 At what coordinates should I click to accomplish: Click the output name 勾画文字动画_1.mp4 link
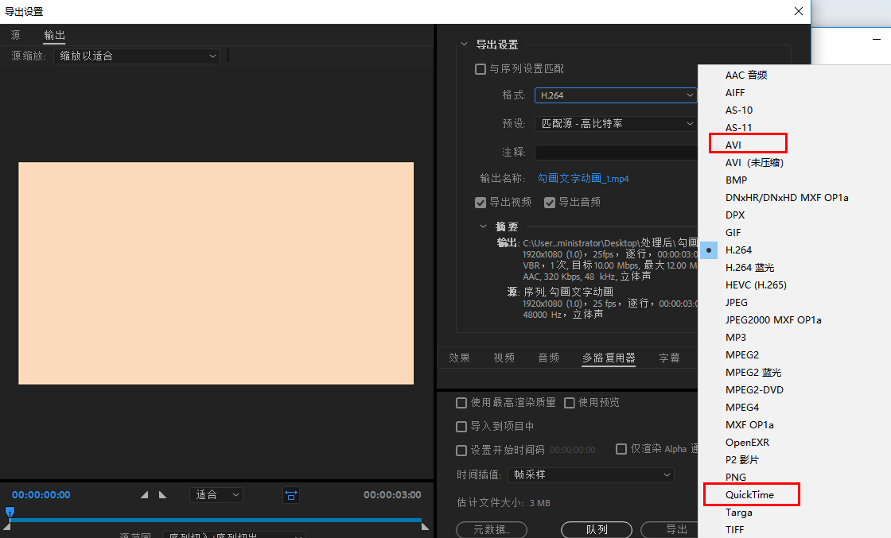coord(583,178)
